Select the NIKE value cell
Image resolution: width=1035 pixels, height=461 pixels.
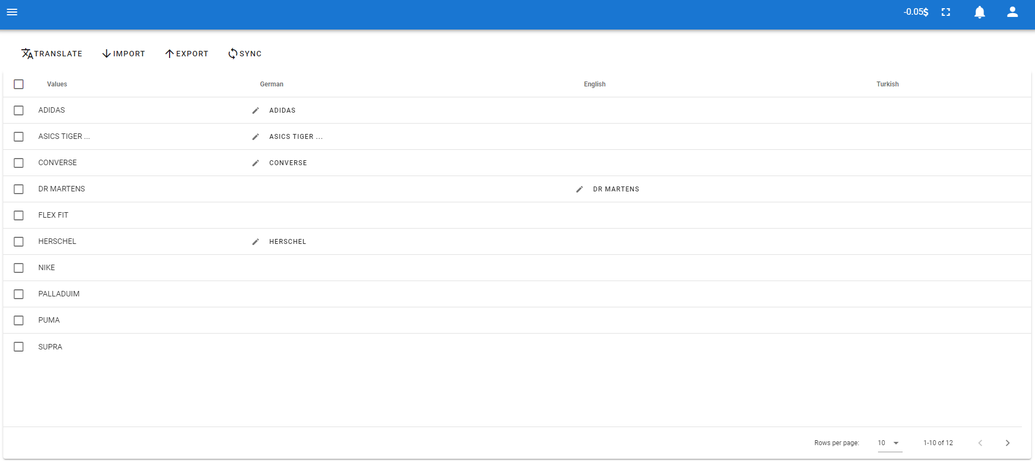tap(46, 267)
